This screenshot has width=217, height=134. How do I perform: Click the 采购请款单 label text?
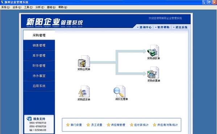point(154,59)
